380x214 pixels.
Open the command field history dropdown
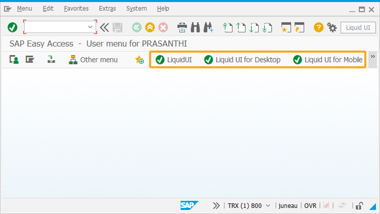90,27
